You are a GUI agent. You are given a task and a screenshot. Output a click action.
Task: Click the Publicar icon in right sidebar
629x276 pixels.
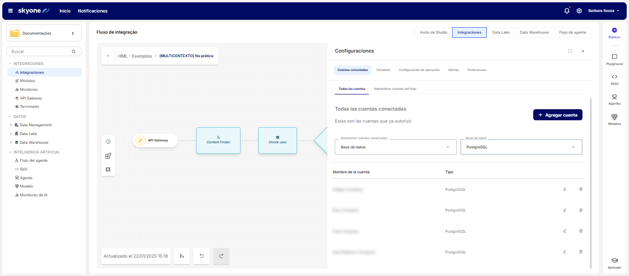click(x=614, y=30)
